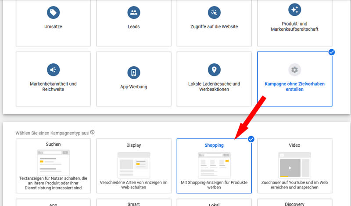
Task: Select the Suchen campaign type card
Action: pyautogui.click(x=53, y=166)
